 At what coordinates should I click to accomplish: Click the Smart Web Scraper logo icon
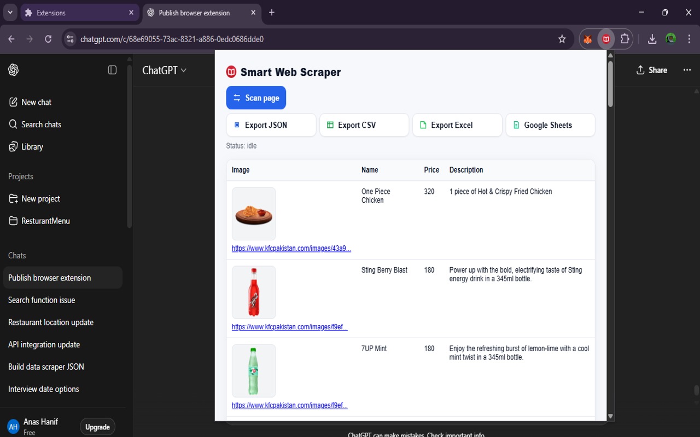pos(231,72)
